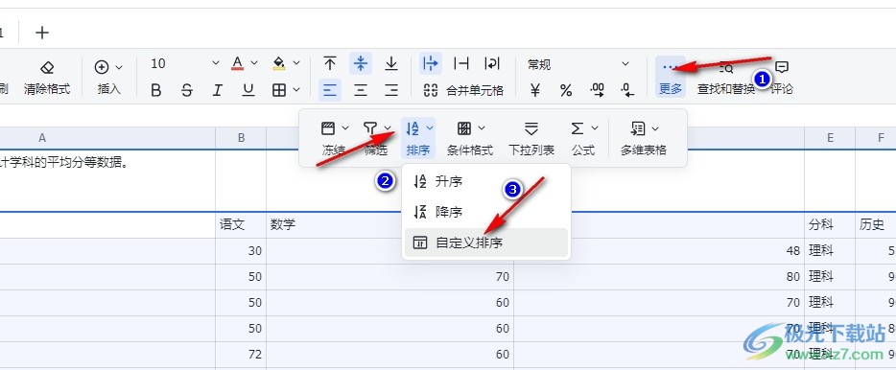This screenshot has height=370, width=896.
Task: Click cell with value 72
Action: pos(241,355)
